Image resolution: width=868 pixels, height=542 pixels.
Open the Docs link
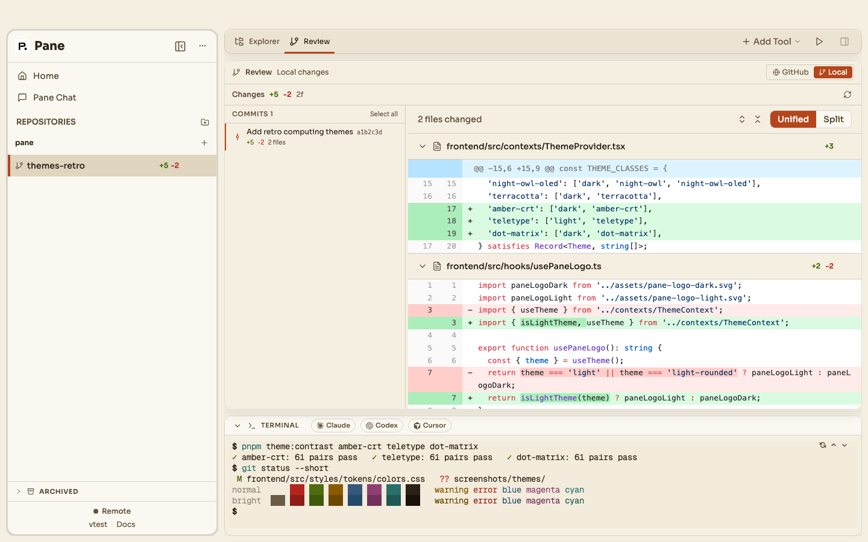coord(126,525)
